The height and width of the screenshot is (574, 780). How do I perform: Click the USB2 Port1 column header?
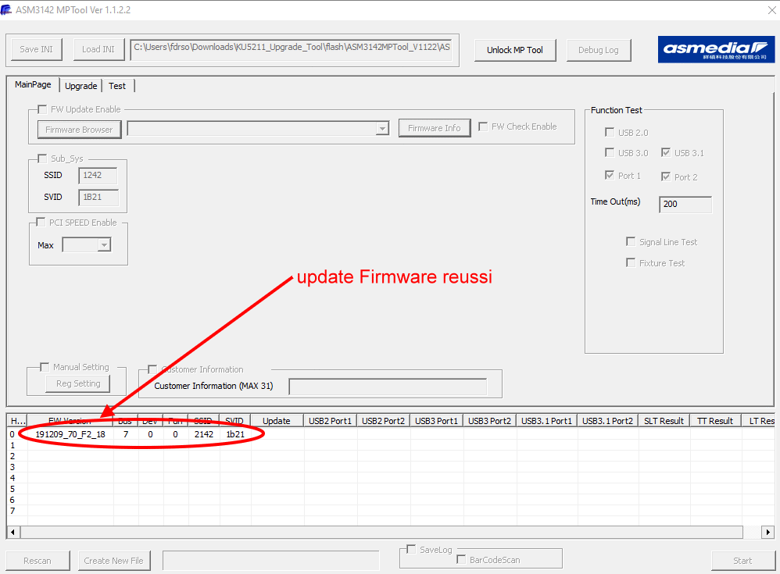(330, 421)
